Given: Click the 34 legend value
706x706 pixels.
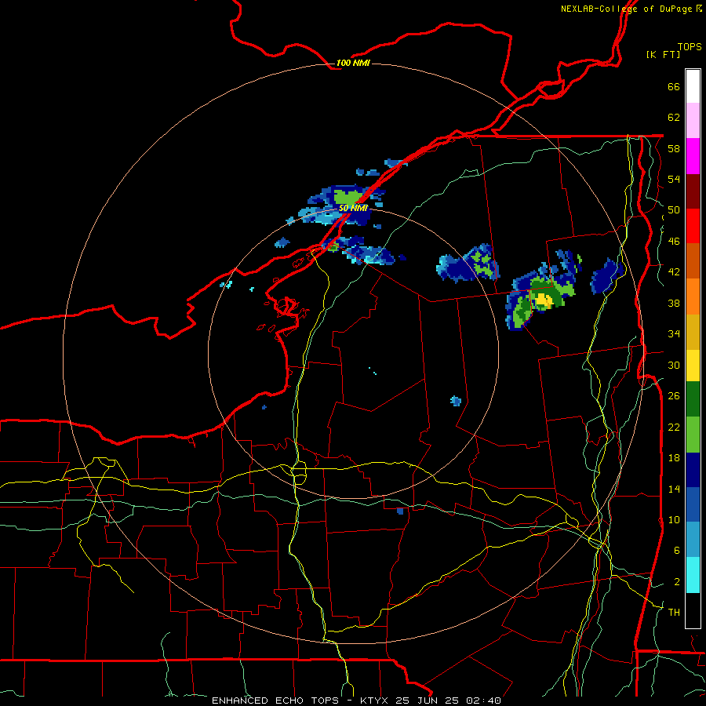Looking at the screenshot, I should pos(674,334).
